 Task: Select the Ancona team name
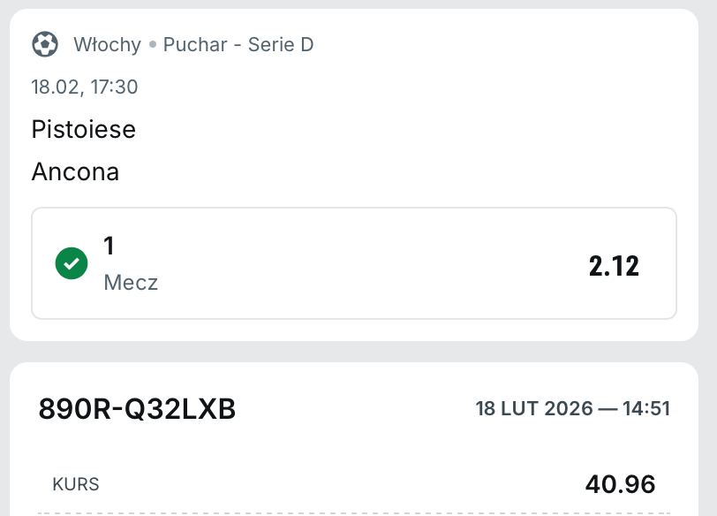tap(75, 171)
